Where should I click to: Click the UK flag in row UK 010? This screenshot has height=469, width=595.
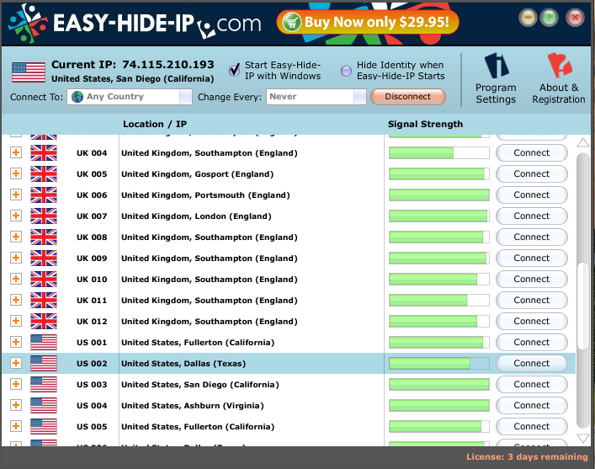(44, 279)
